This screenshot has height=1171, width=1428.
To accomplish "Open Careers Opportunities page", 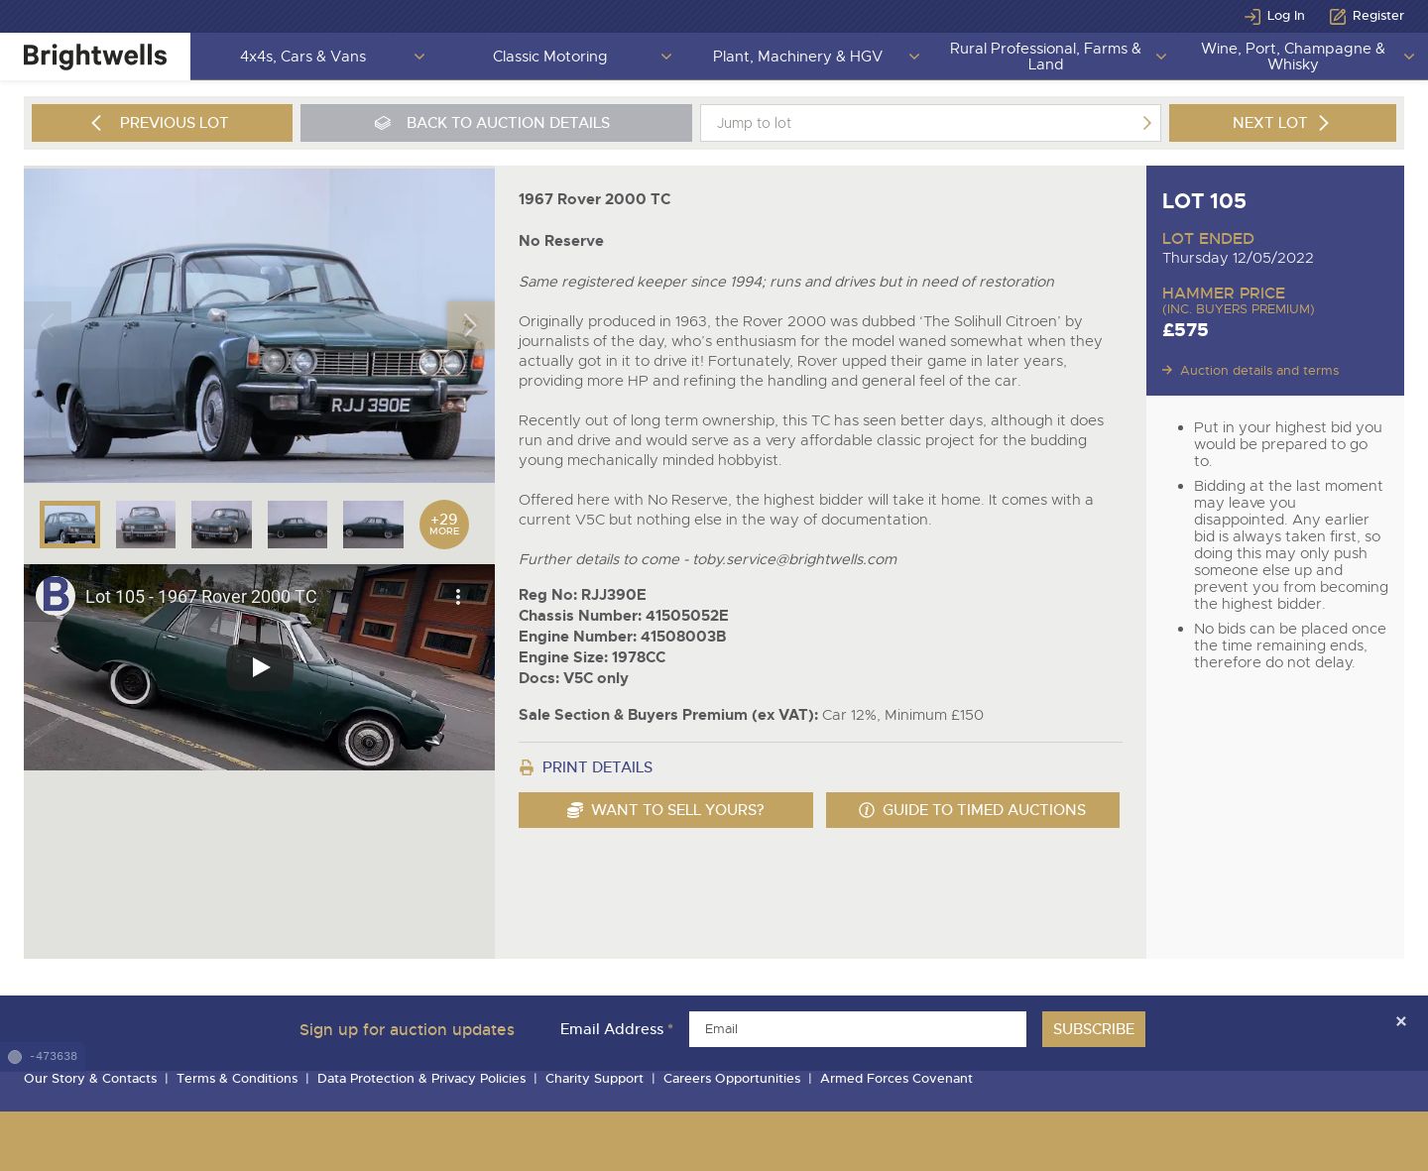I will (732, 1079).
